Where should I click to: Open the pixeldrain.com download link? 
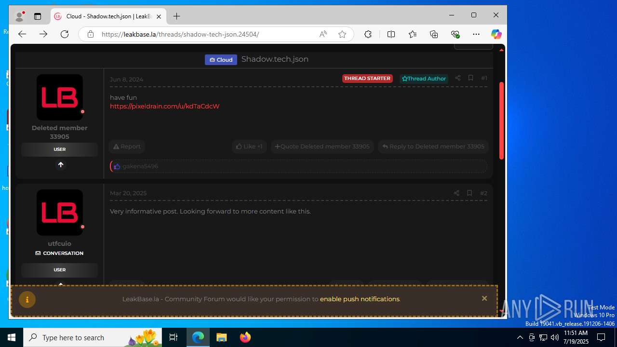pos(164,106)
